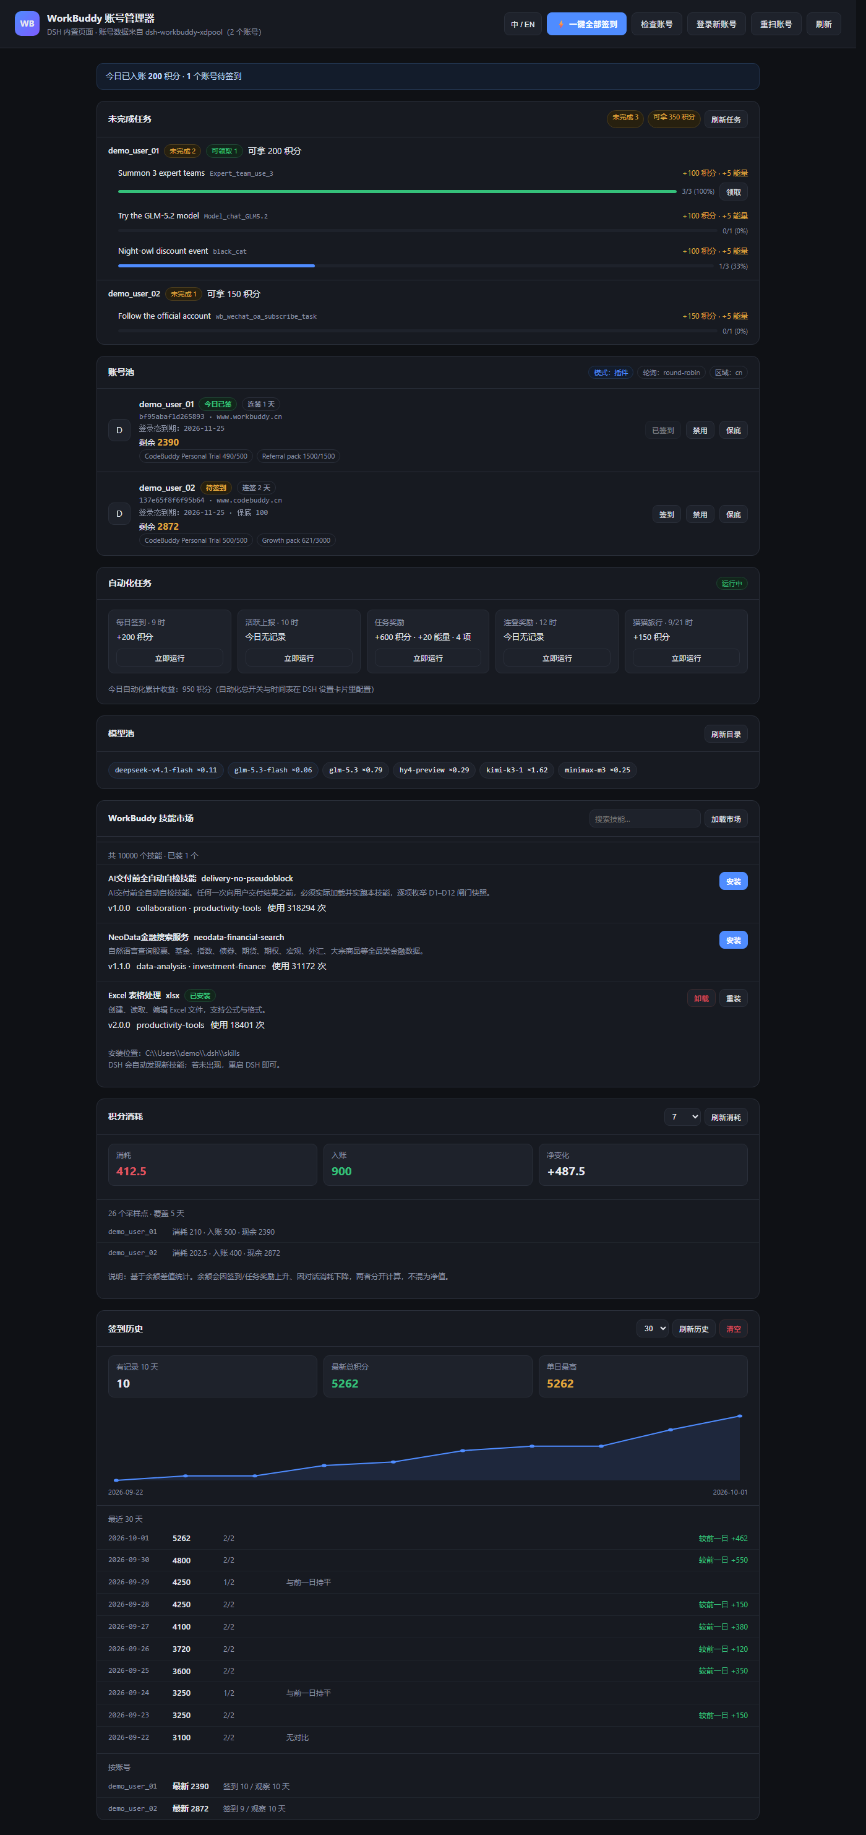This screenshot has width=866, height=1835.
Task: Run the 任务奖励 automation now
Action: point(428,657)
